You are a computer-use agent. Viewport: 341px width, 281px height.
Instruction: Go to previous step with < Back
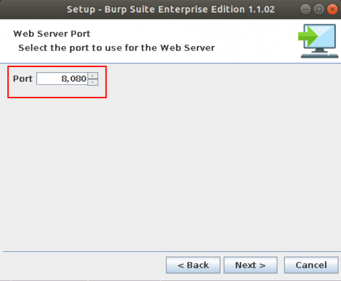(x=193, y=265)
